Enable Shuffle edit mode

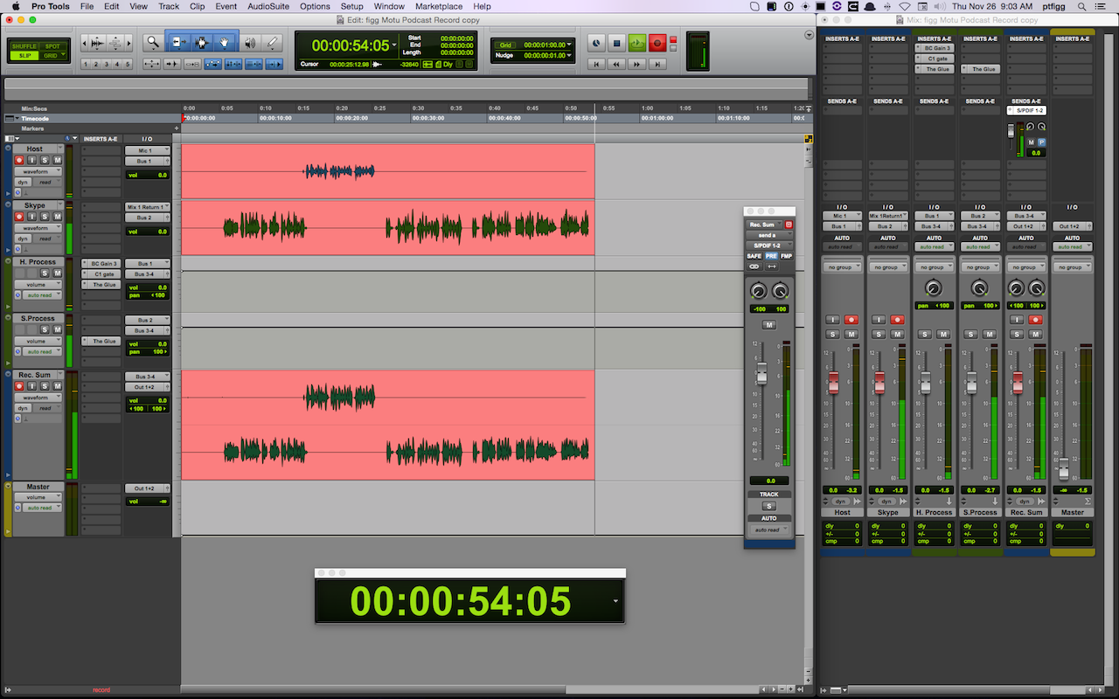click(x=24, y=46)
